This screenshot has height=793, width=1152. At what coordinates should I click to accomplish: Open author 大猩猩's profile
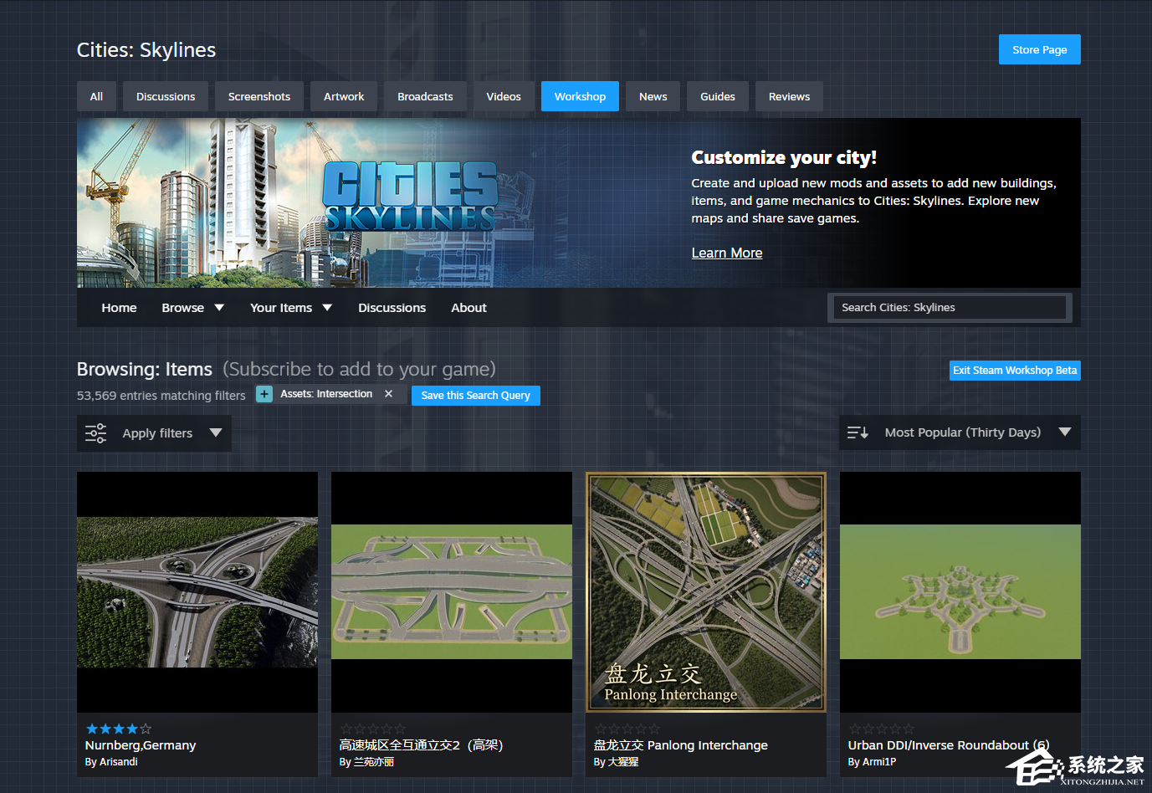pyautogui.click(x=623, y=762)
